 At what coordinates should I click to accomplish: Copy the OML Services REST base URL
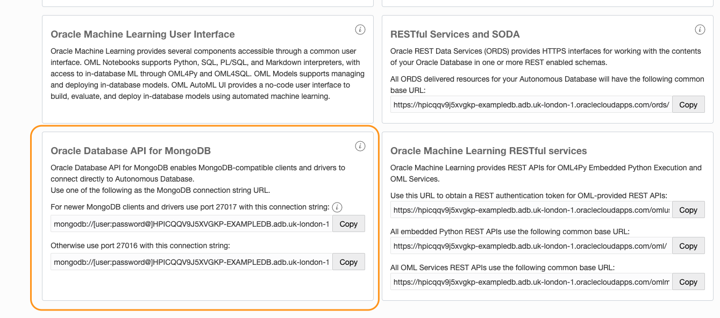pyautogui.click(x=688, y=282)
